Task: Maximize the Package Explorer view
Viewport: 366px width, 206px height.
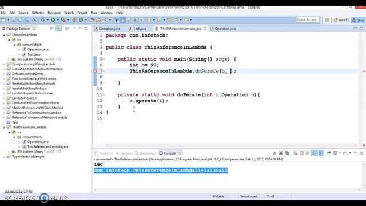Action: 86,28
